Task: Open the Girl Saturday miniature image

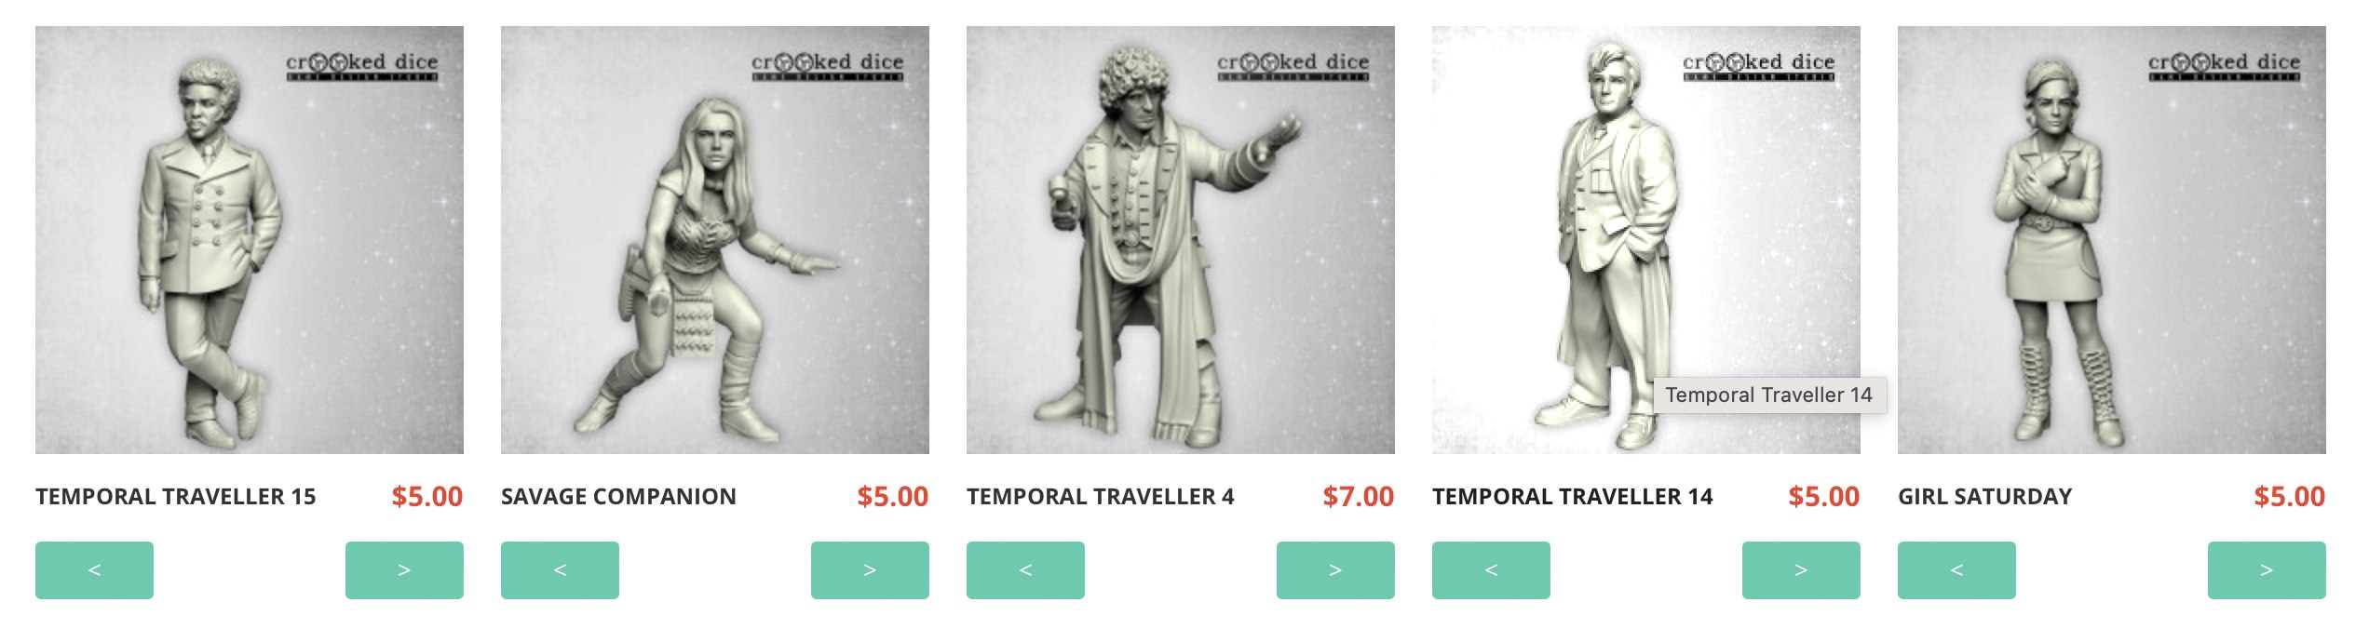Action: tap(2112, 240)
